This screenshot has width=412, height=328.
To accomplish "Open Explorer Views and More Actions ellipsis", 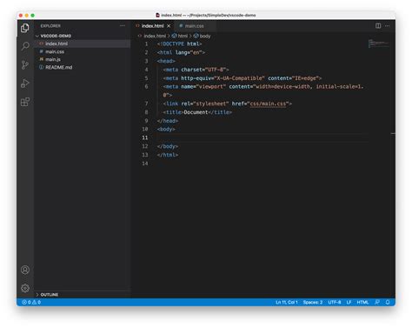I will (x=123, y=26).
